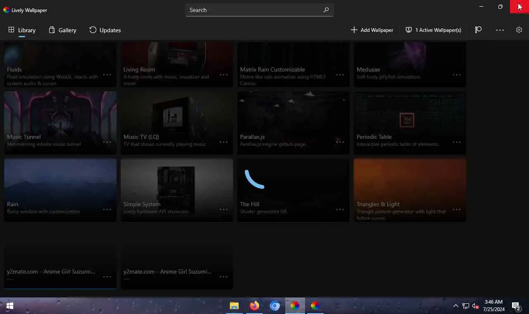The width and height of the screenshot is (529, 314).
Task: Select the Periodic Table wallpaper thumbnail
Action: (x=410, y=123)
